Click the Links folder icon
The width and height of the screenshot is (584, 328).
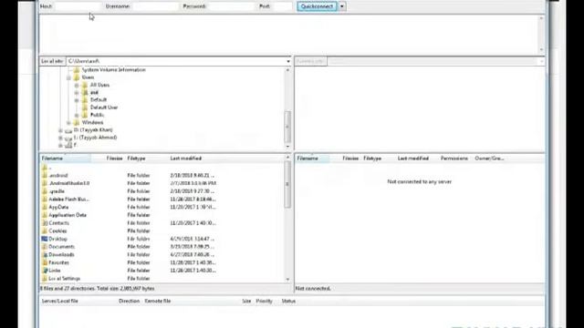point(45,271)
